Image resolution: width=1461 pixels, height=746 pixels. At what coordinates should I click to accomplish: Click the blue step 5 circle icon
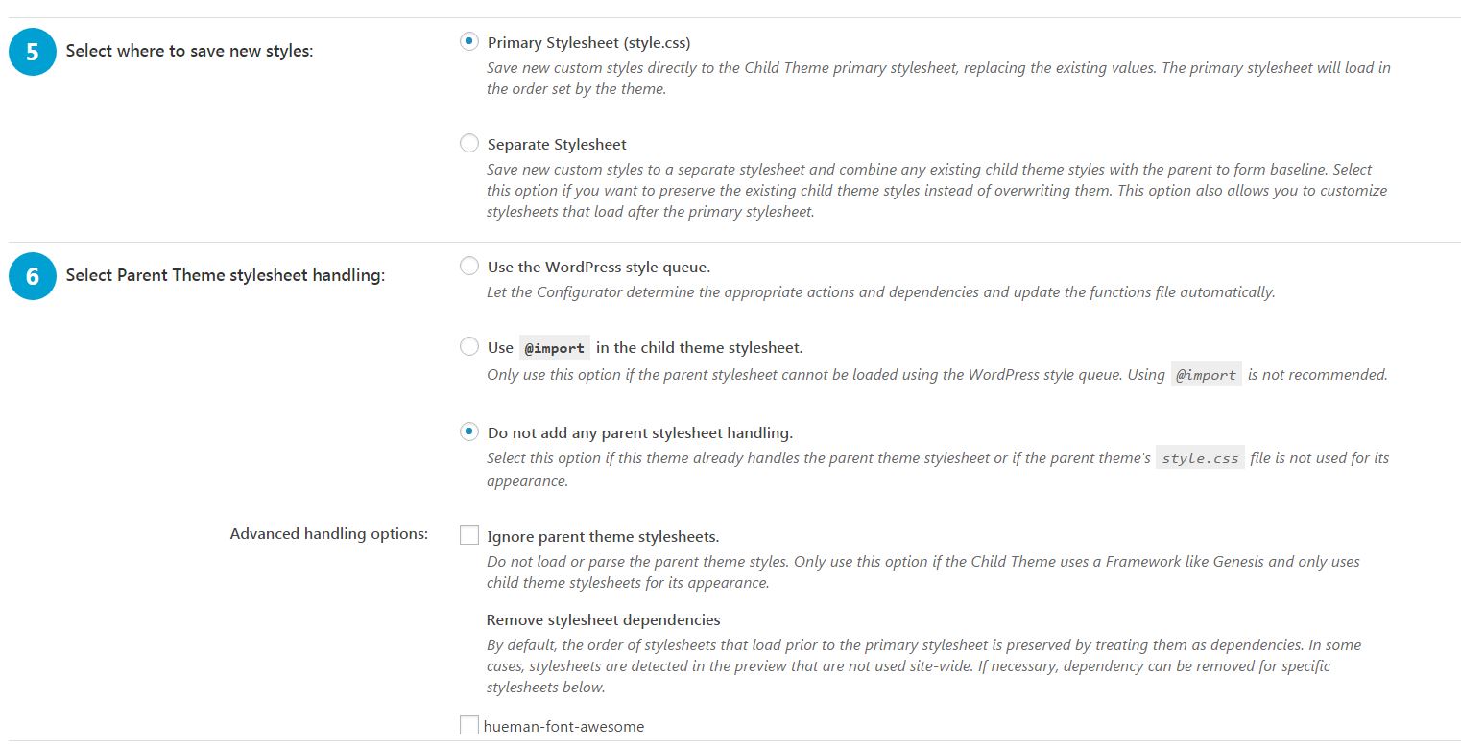coord(33,52)
